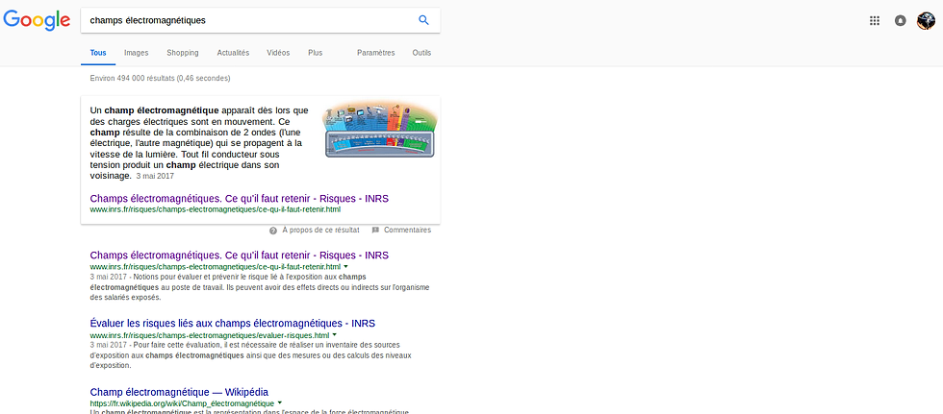This screenshot has height=414, width=943.
Task: Switch to the Vidéos tab
Action: pyautogui.click(x=278, y=53)
